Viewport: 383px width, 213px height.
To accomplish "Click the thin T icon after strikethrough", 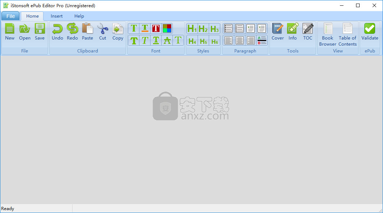I will (178, 40).
